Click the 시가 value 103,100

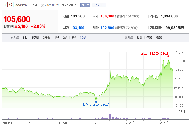click(x=78, y=28)
